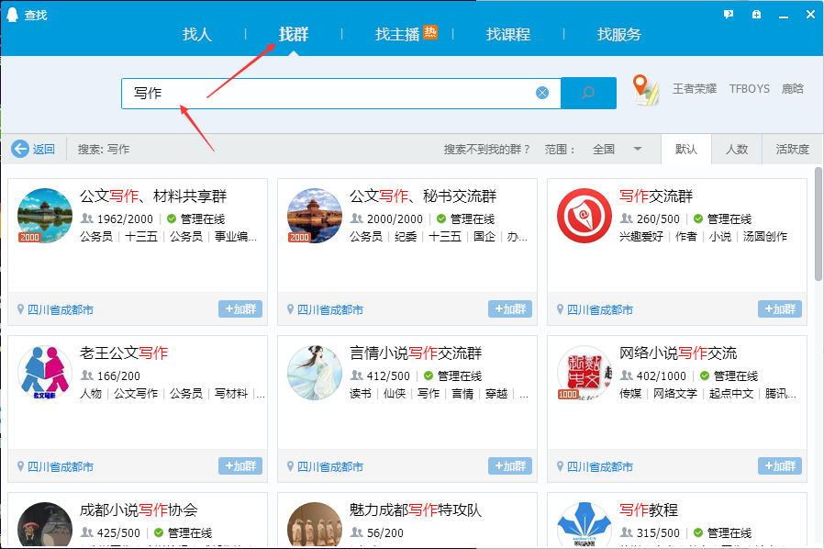
Task: Click 四川省成都市 location on 言情小说写作交流群 card
Action: (330, 466)
